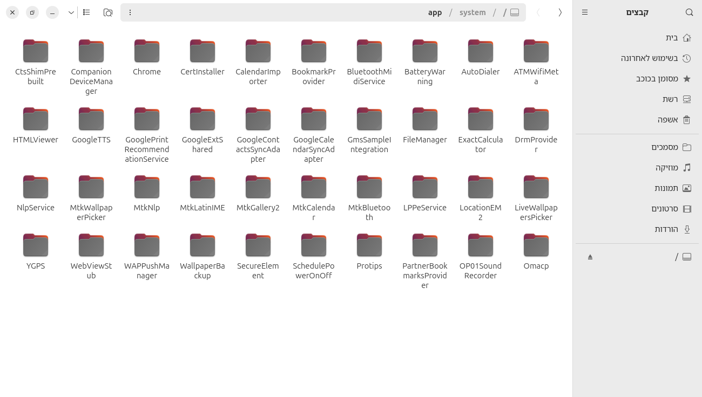Select the GoogleExtShared folder
This screenshot has height=397, width=702.
coord(202,130)
